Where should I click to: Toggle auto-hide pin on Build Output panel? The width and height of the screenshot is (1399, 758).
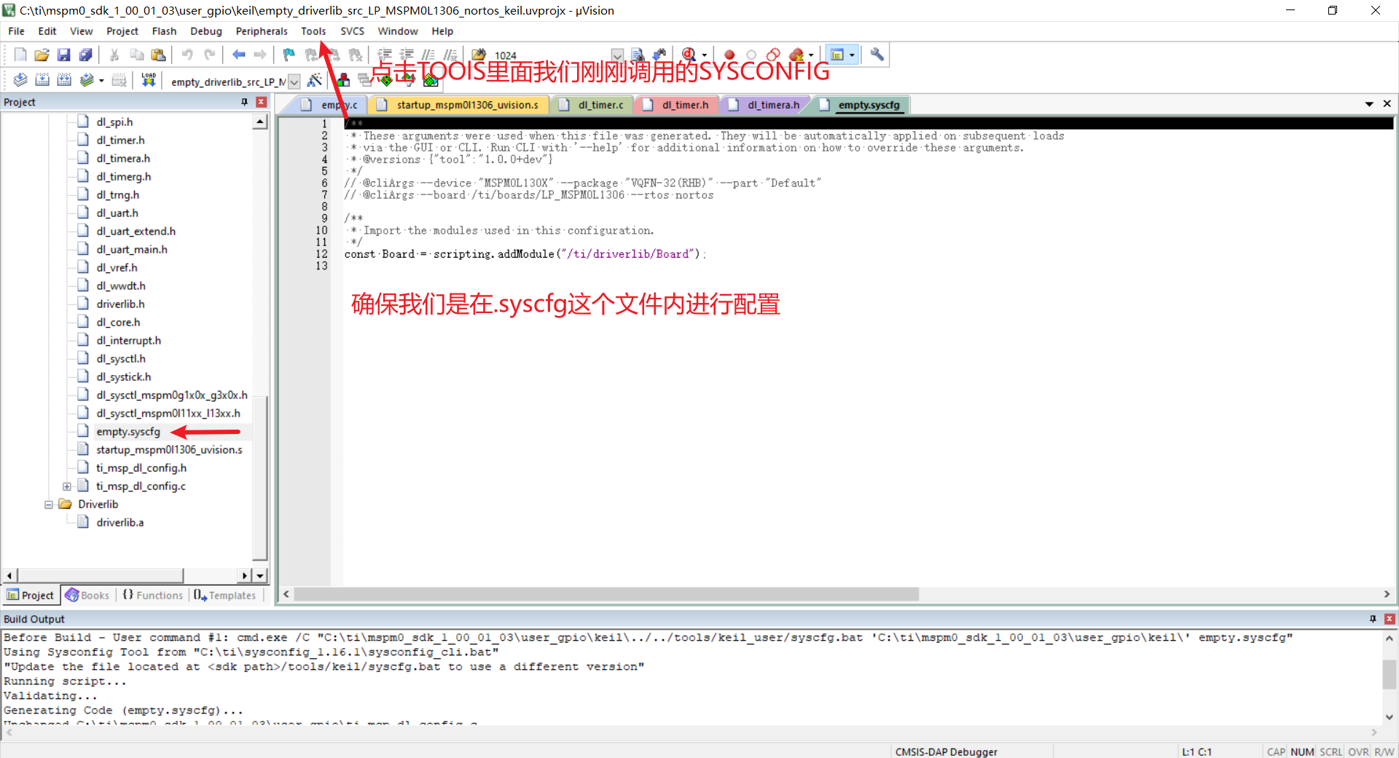[1373, 619]
